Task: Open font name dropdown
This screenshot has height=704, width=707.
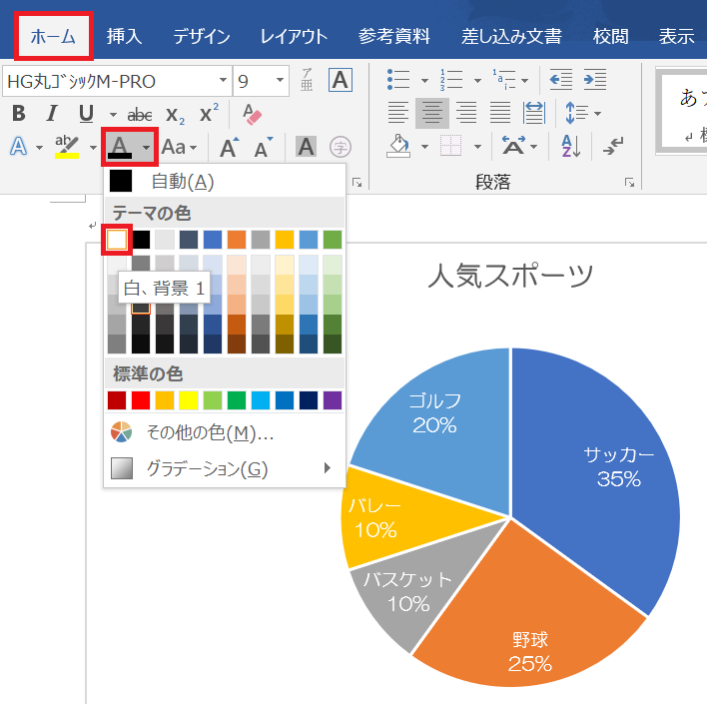Action: click(223, 80)
